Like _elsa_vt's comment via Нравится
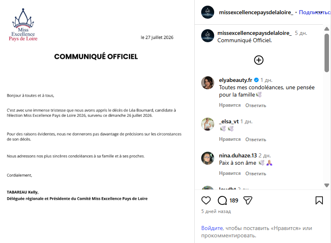Screen dimensions: 331x243 [230, 139]
